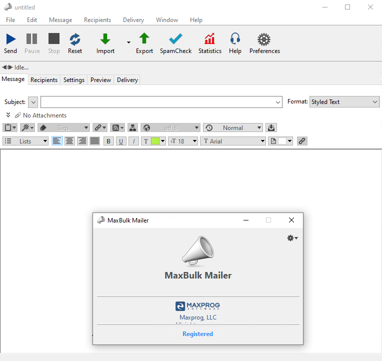
Task: Expand the attachments double-chevron
Action: pos(8,115)
